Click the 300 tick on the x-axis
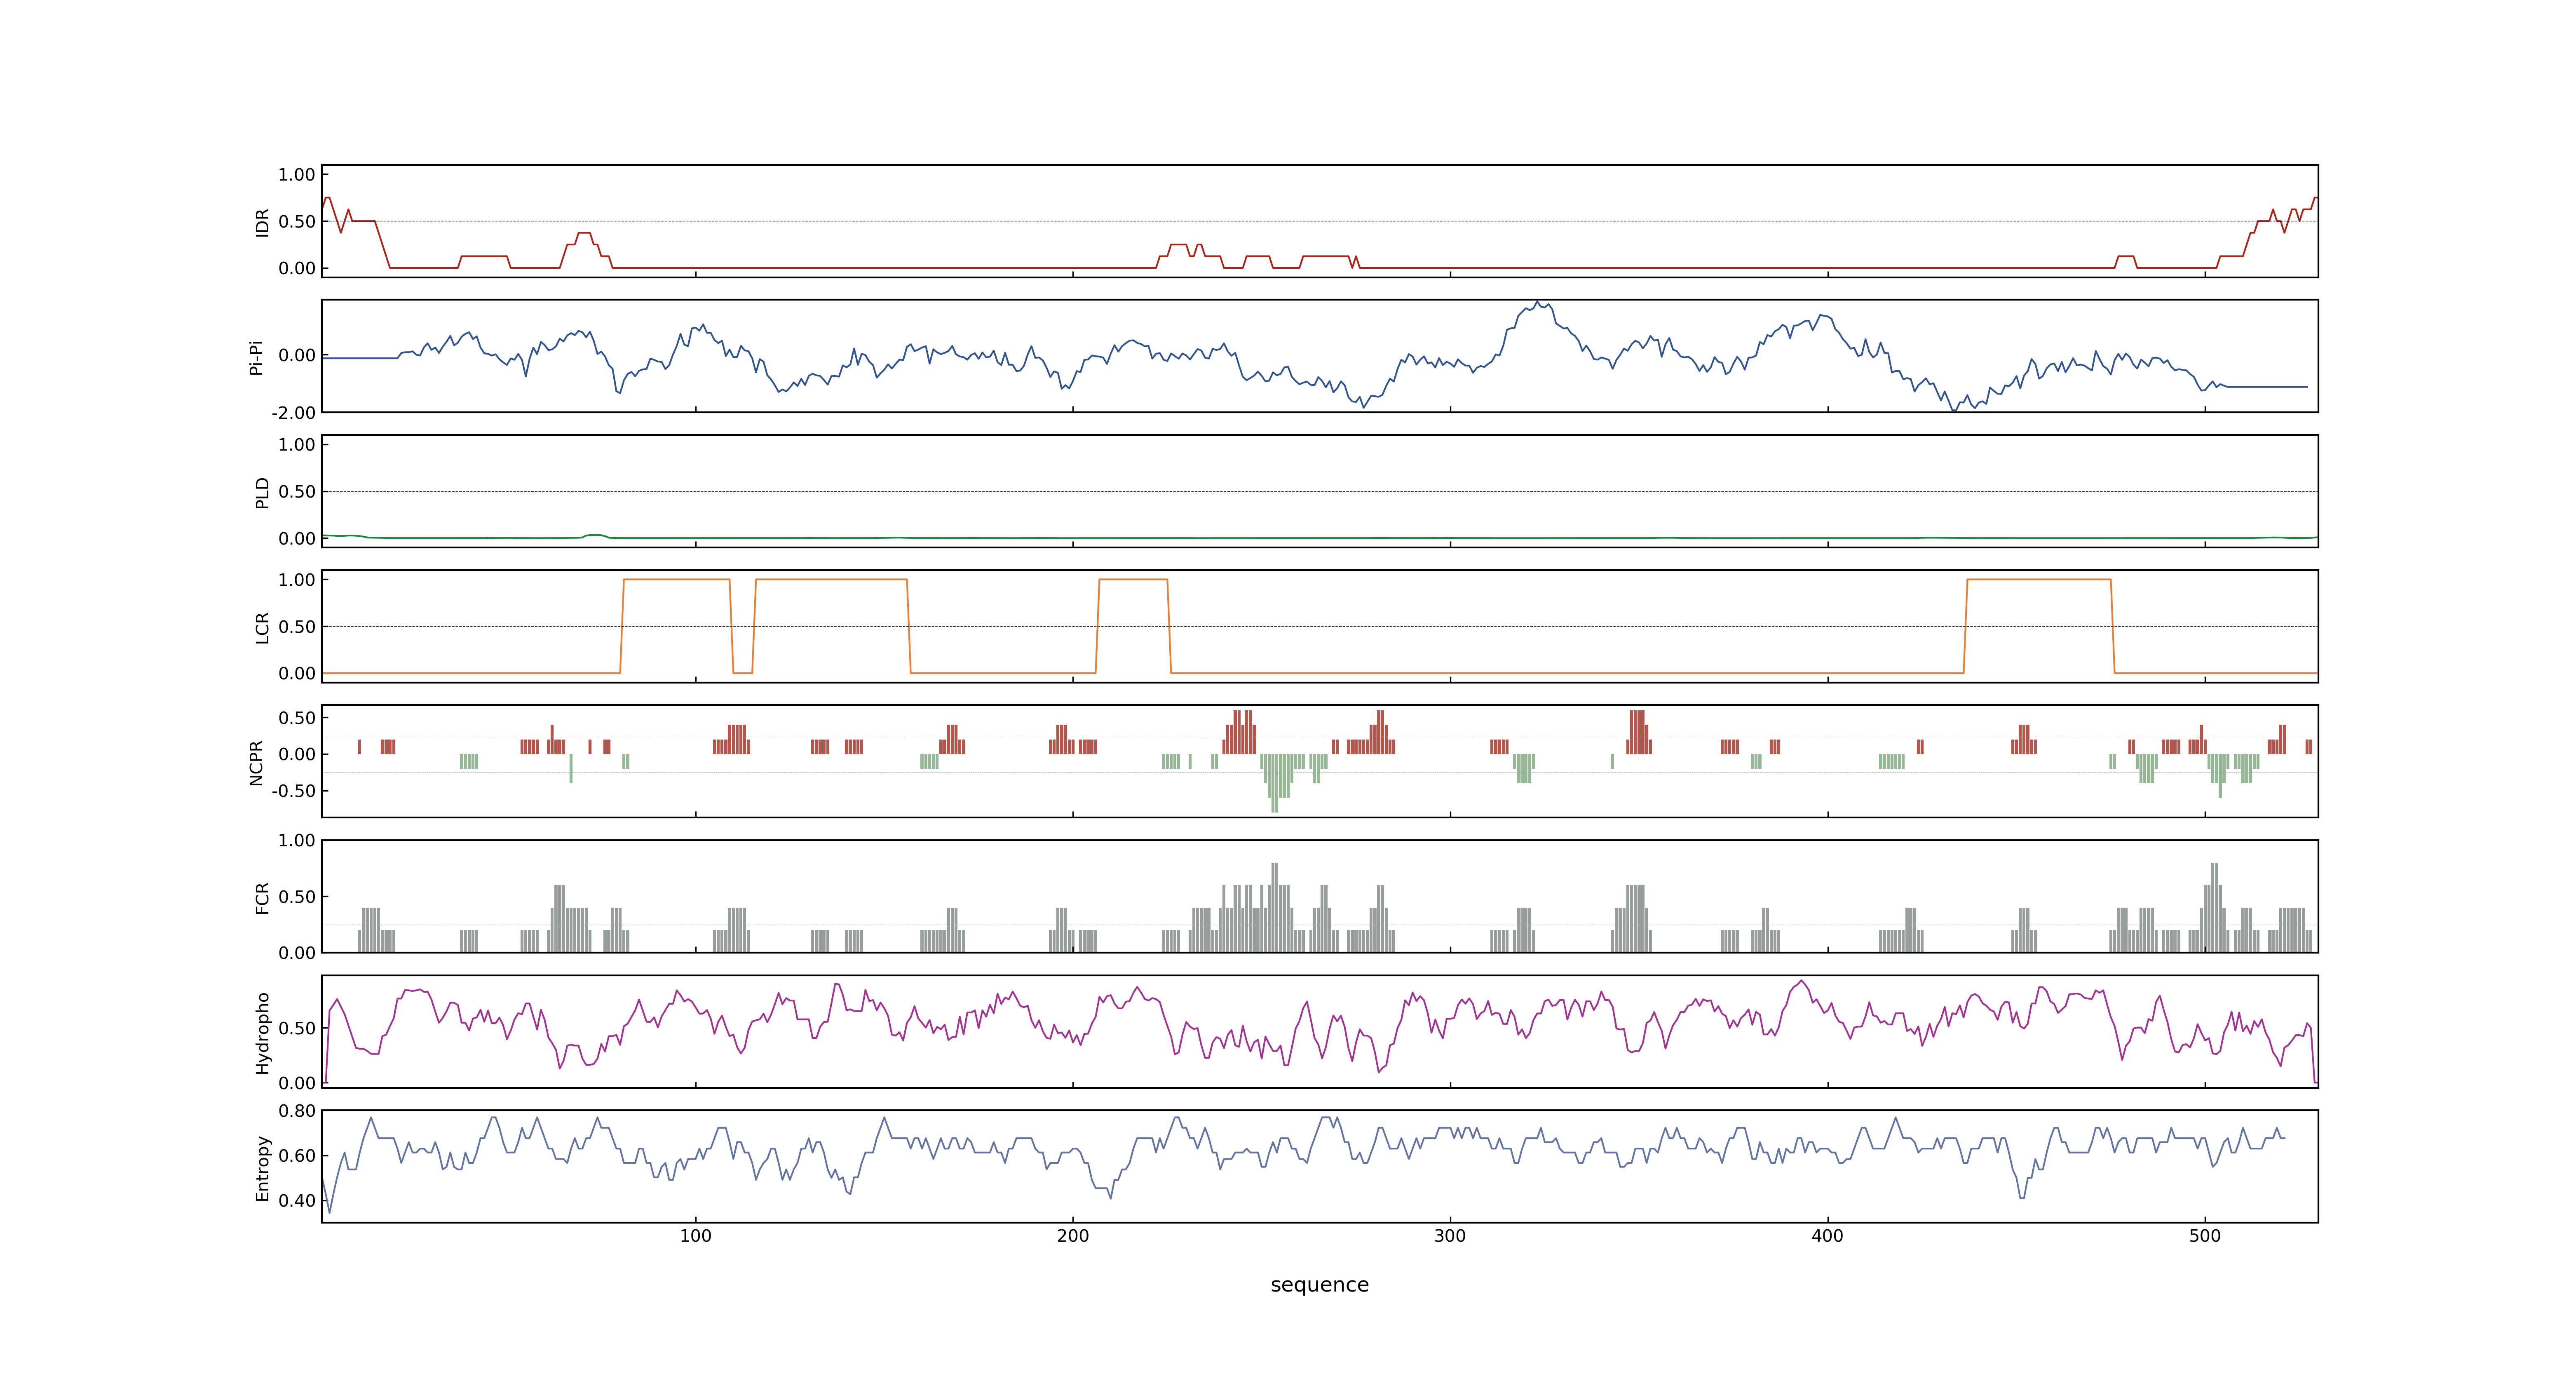The width and height of the screenshot is (2576, 1374). pyautogui.click(x=1450, y=1236)
